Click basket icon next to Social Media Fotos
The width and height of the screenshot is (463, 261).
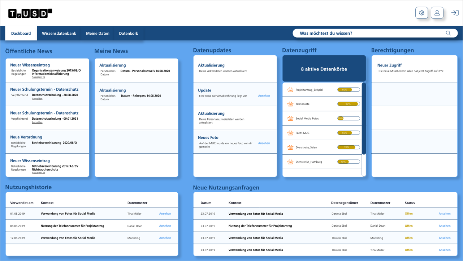(x=290, y=119)
